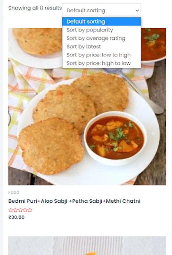The height and width of the screenshot is (255, 172).
Task: Choose Sort by price: low to high
Action: pyautogui.click(x=101, y=55)
